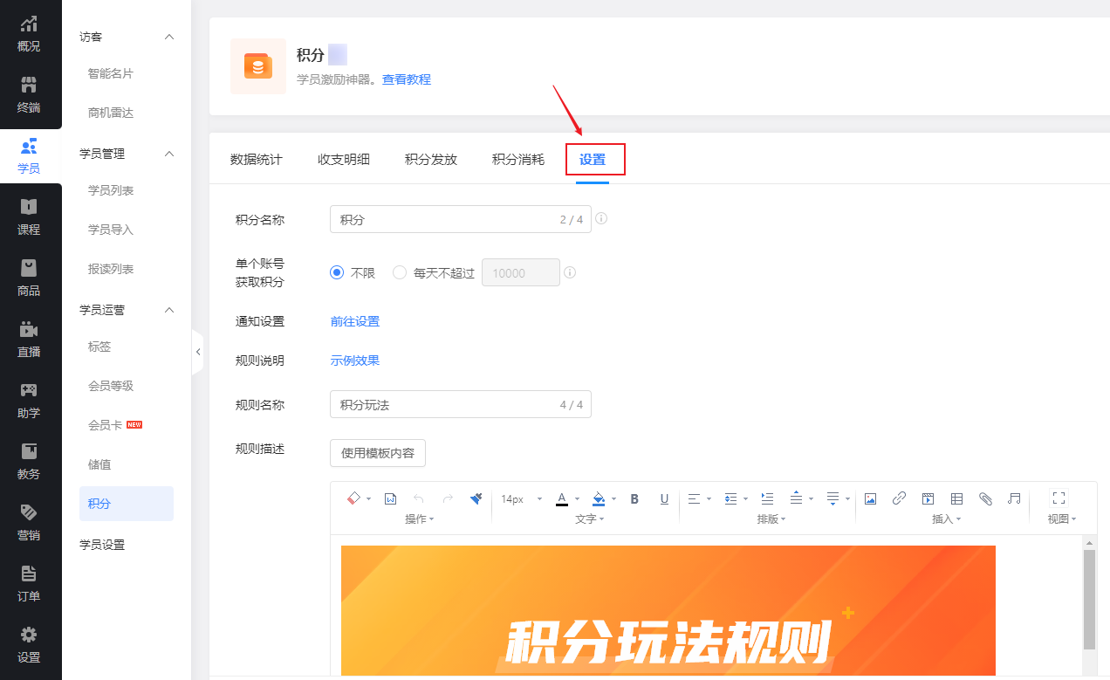Collapse the 学员运营 sidebar group

[169, 309]
